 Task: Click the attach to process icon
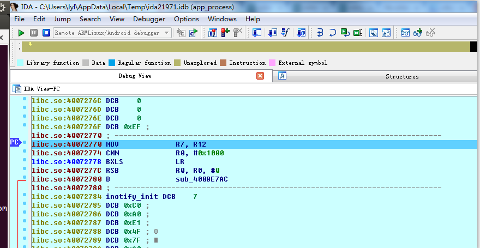(181, 33)
